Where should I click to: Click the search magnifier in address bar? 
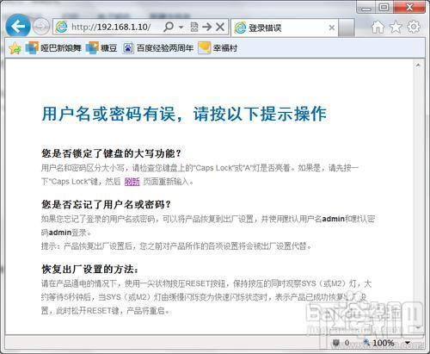169,27
